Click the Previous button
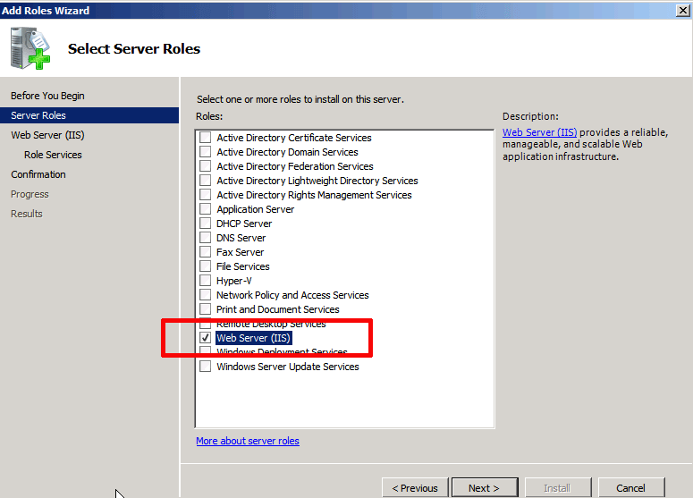The image size is (693, 498). 415,487
